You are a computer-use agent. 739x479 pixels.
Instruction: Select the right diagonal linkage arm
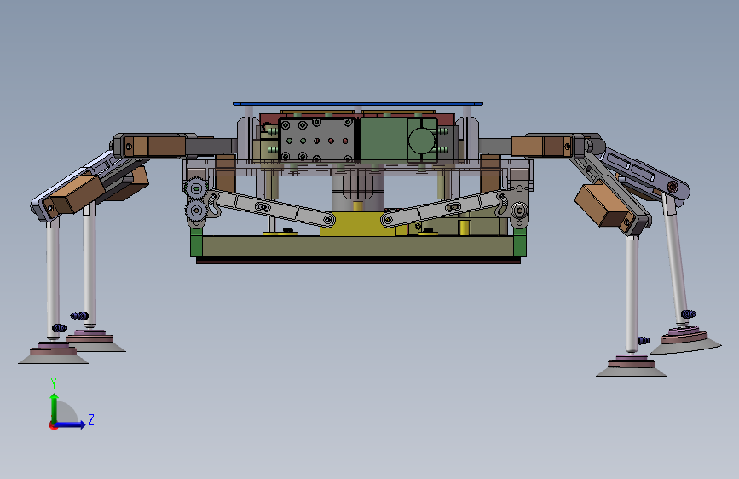coord(444,208)
